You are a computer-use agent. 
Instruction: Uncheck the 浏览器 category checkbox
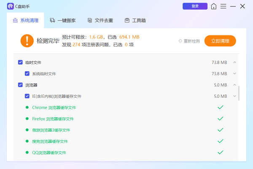(x=20, y=85)
